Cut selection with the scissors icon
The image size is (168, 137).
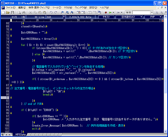pos(31,13)
